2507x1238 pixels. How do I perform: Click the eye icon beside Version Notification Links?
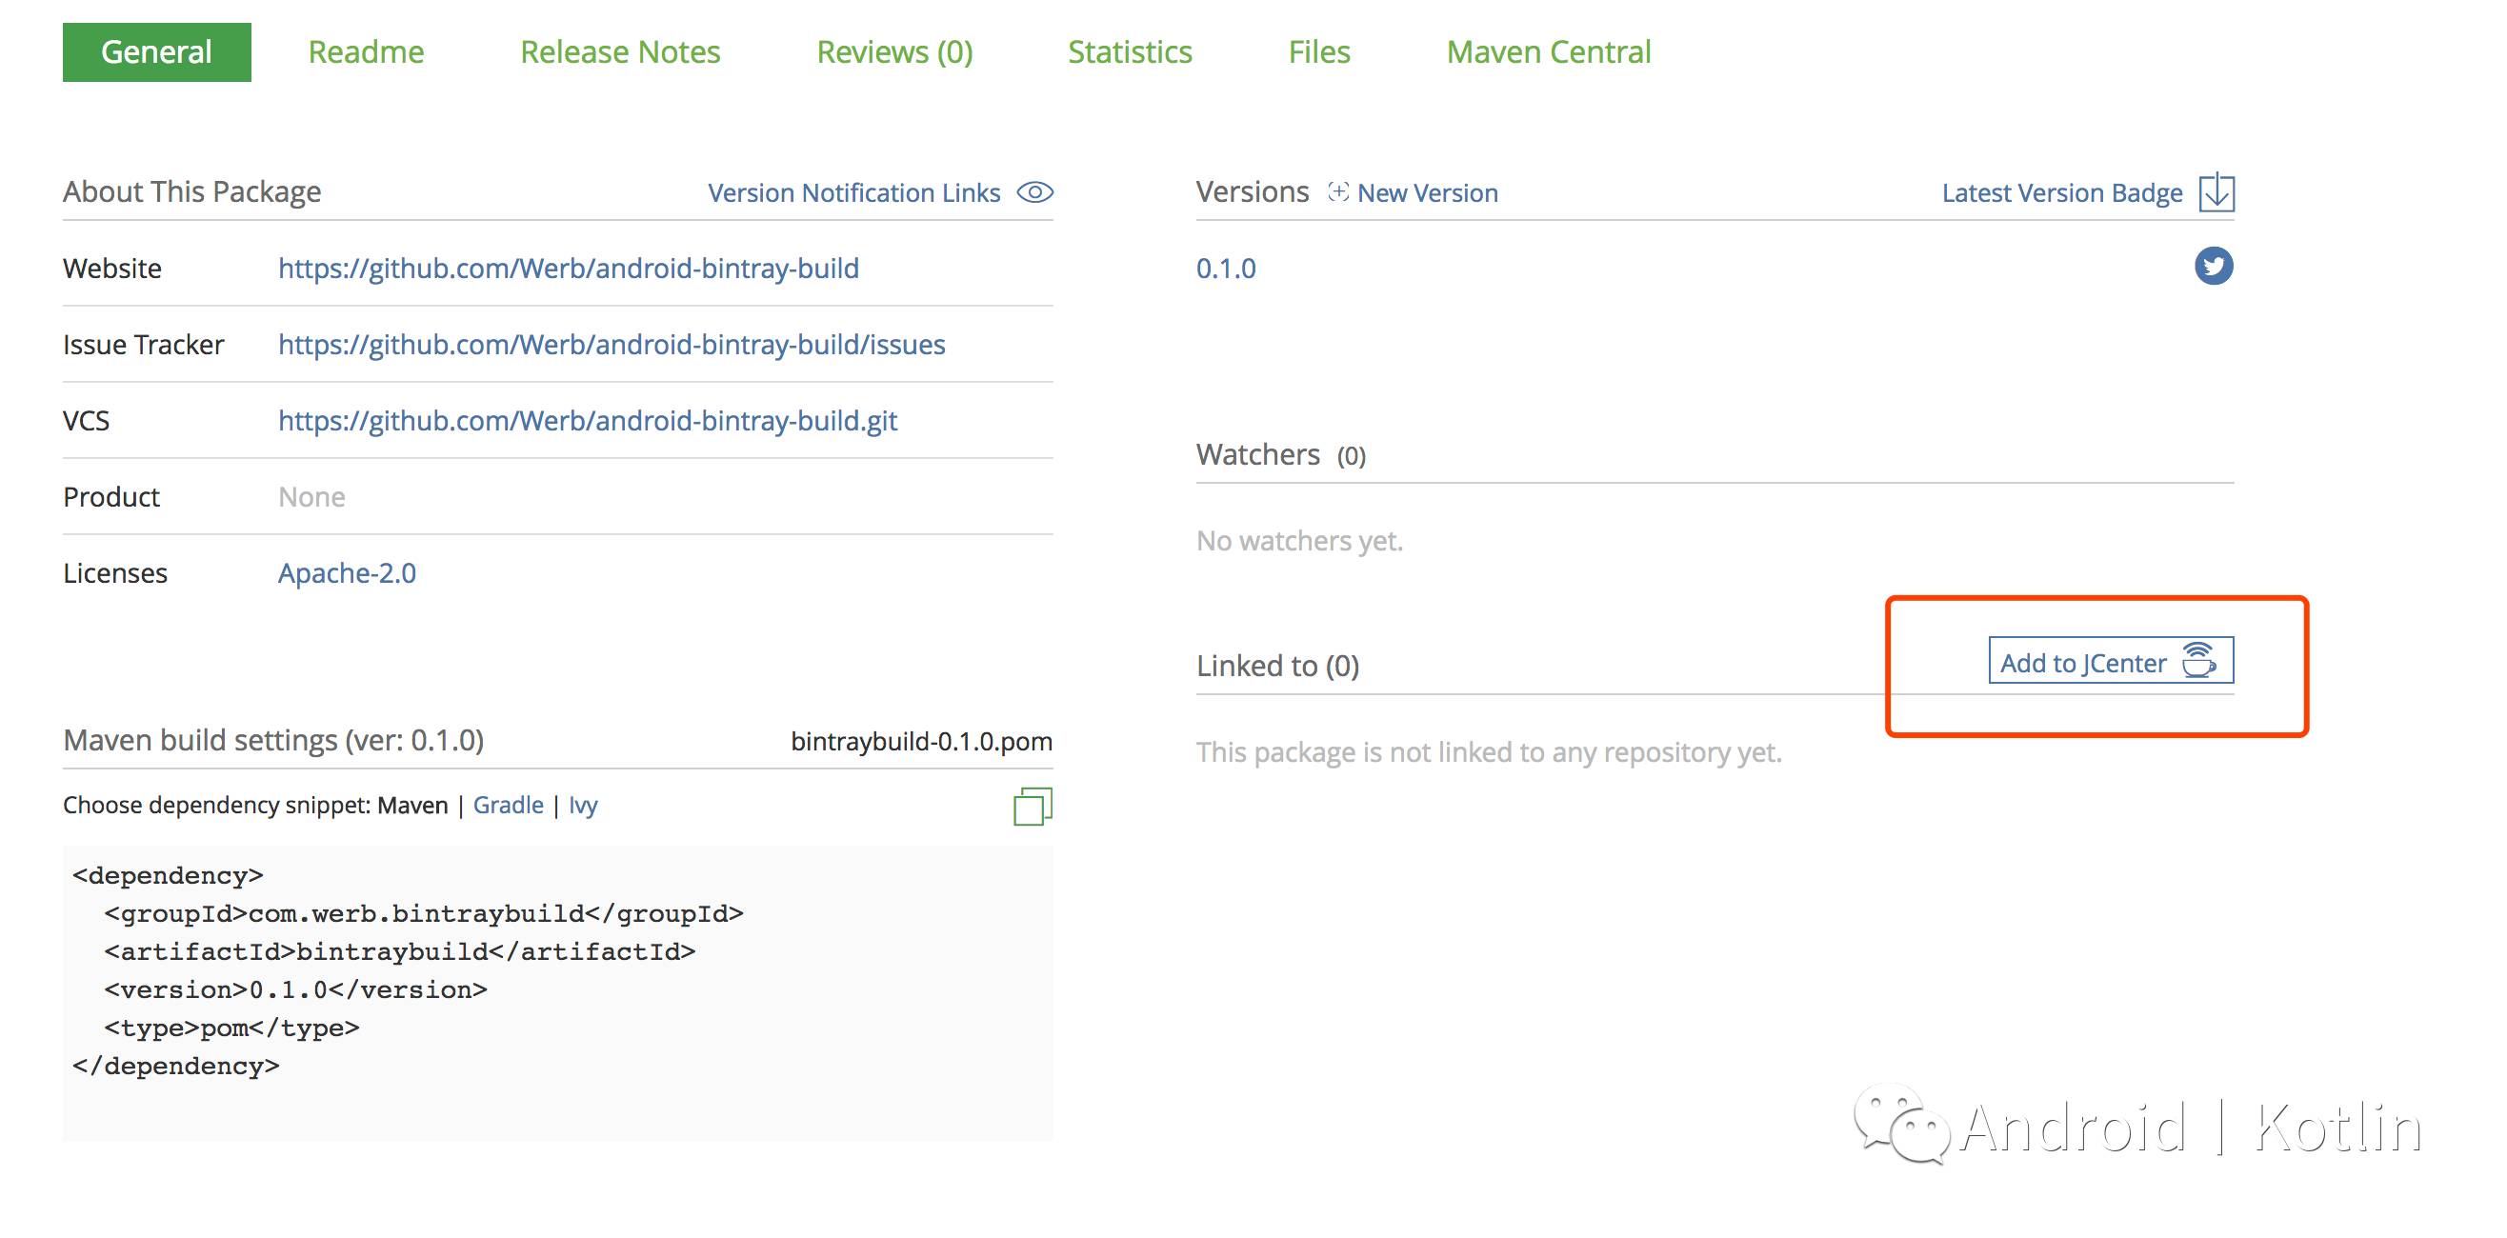1034,191
